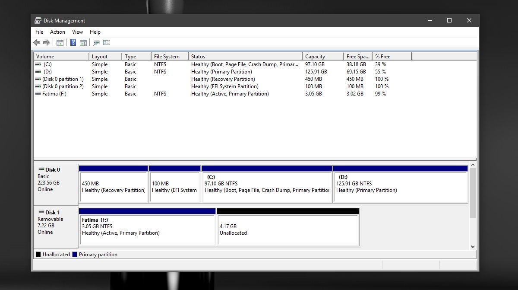Open Help via the blue question mark icon
The image size is (518, 290).
click(x=73, y=42)
